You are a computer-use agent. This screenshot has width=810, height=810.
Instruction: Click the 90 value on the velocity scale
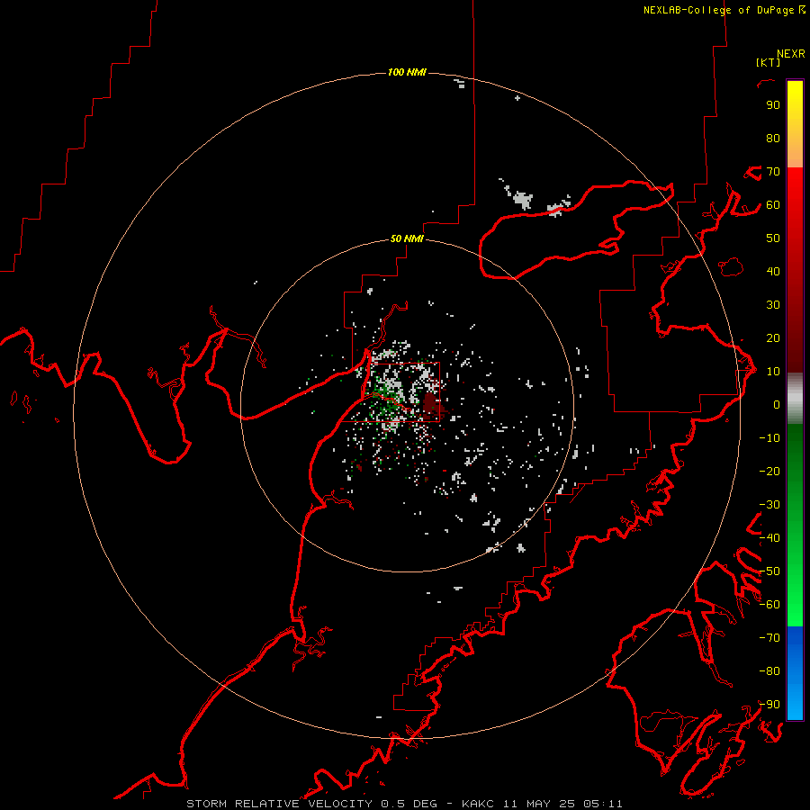point(773,105)
